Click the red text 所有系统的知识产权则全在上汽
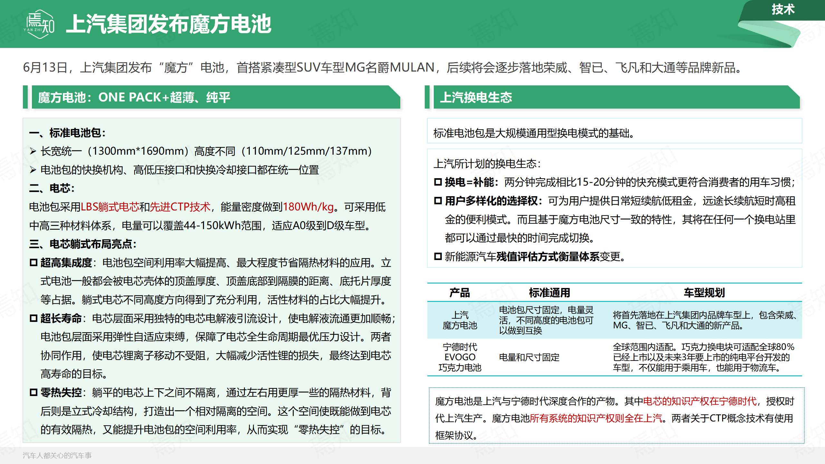 (x=596, y=418)
